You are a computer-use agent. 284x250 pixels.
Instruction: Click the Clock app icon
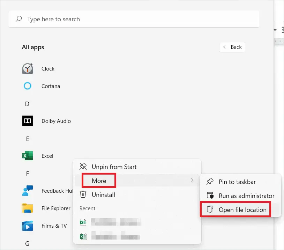(28, 68)
